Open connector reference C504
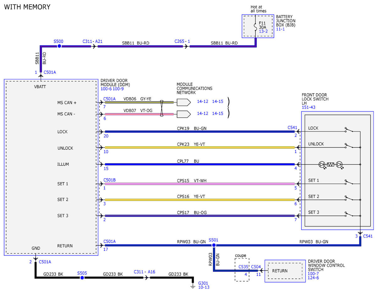The height and width of the screenshot is (291, 377). pos(256,267)
